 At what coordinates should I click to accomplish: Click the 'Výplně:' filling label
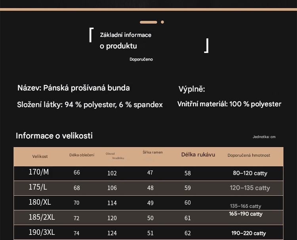point(192,89)
